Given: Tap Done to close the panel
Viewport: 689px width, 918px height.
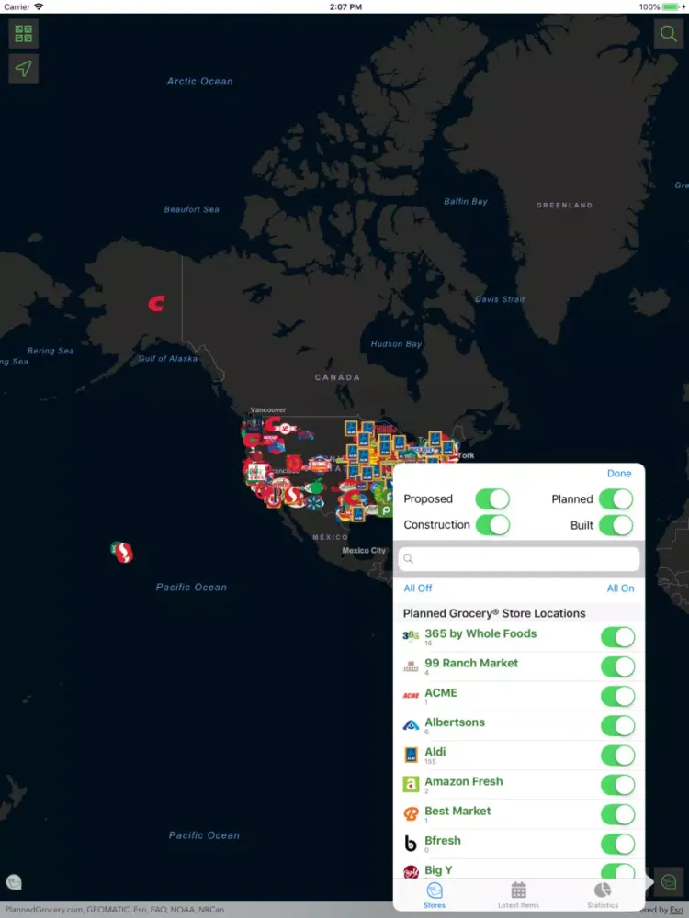Looking at the screenshot, I should click(x=618, y=473).
